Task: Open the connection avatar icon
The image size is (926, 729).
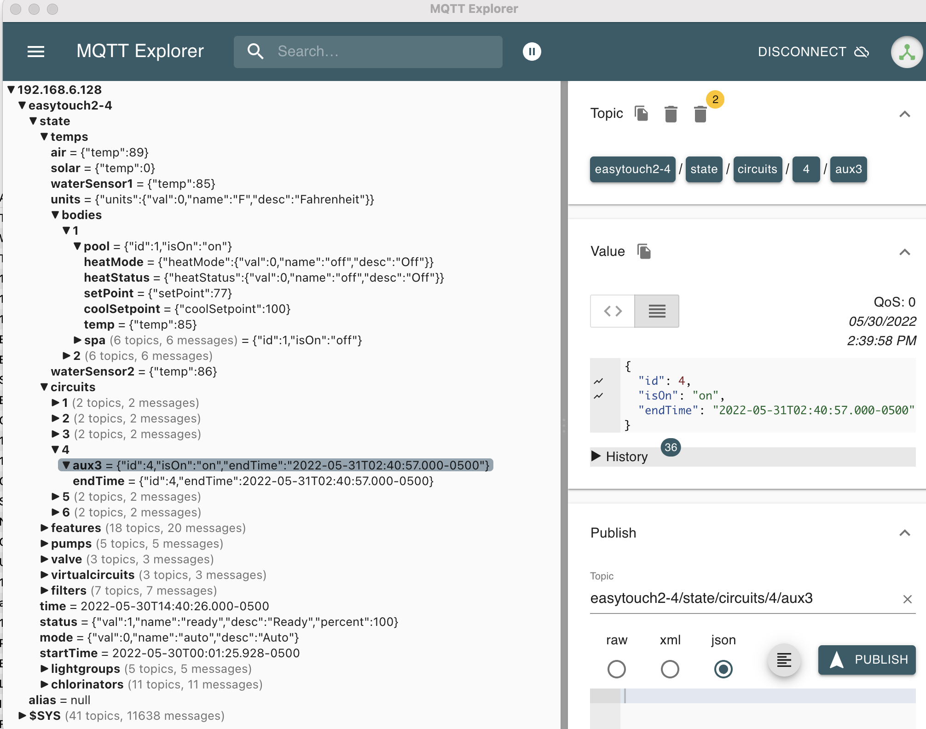Action: (907, 52)
